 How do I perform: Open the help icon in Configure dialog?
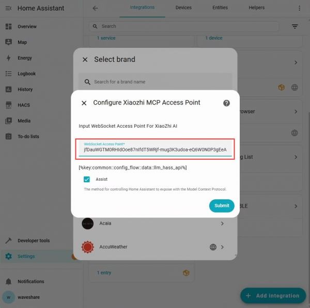[226, 103]
